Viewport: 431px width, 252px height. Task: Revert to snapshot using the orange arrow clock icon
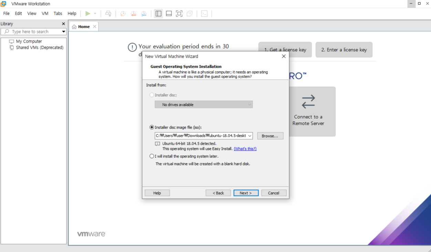tap(133, 13)
